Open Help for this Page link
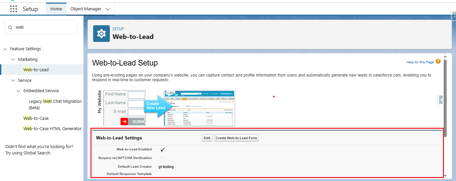This screenshot has height=181, width=456. [x=420, y=62]
